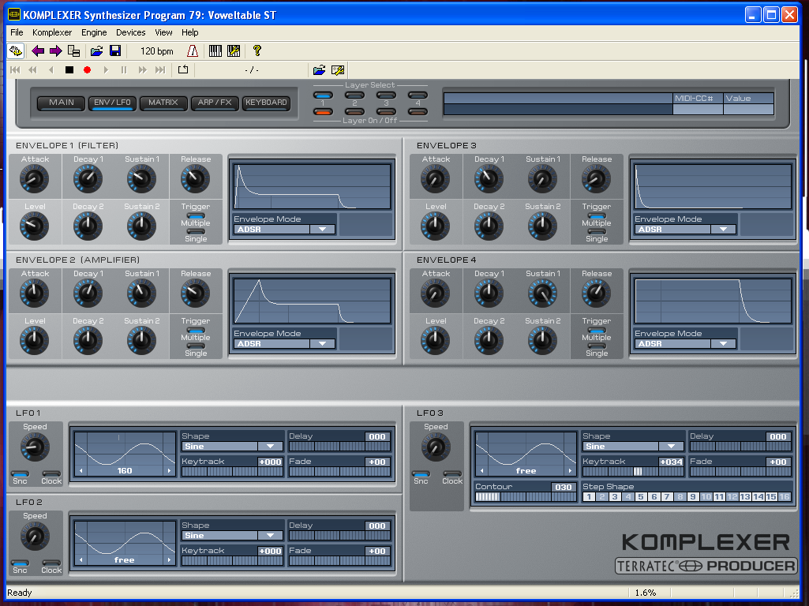Image resolution: width=809 pixels, height=606 pixels.
Task: Click the purple next program arrow
Action: click(x=56, y=51)
